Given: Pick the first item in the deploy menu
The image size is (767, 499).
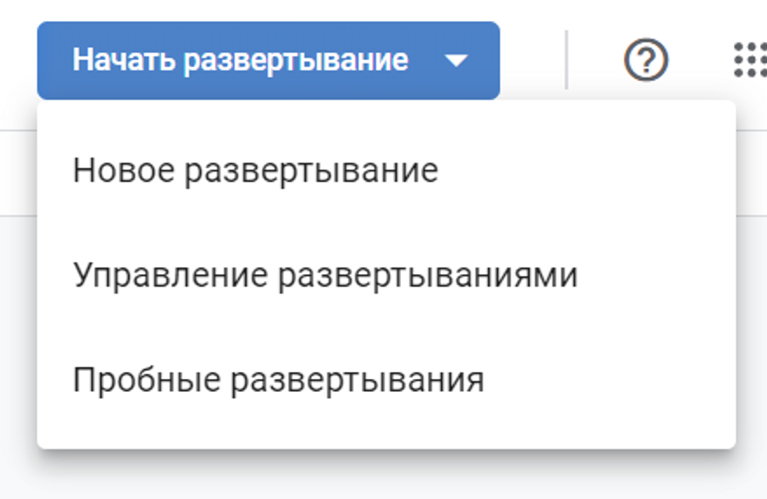Looking at the screenshot, I should coord(255,171).
